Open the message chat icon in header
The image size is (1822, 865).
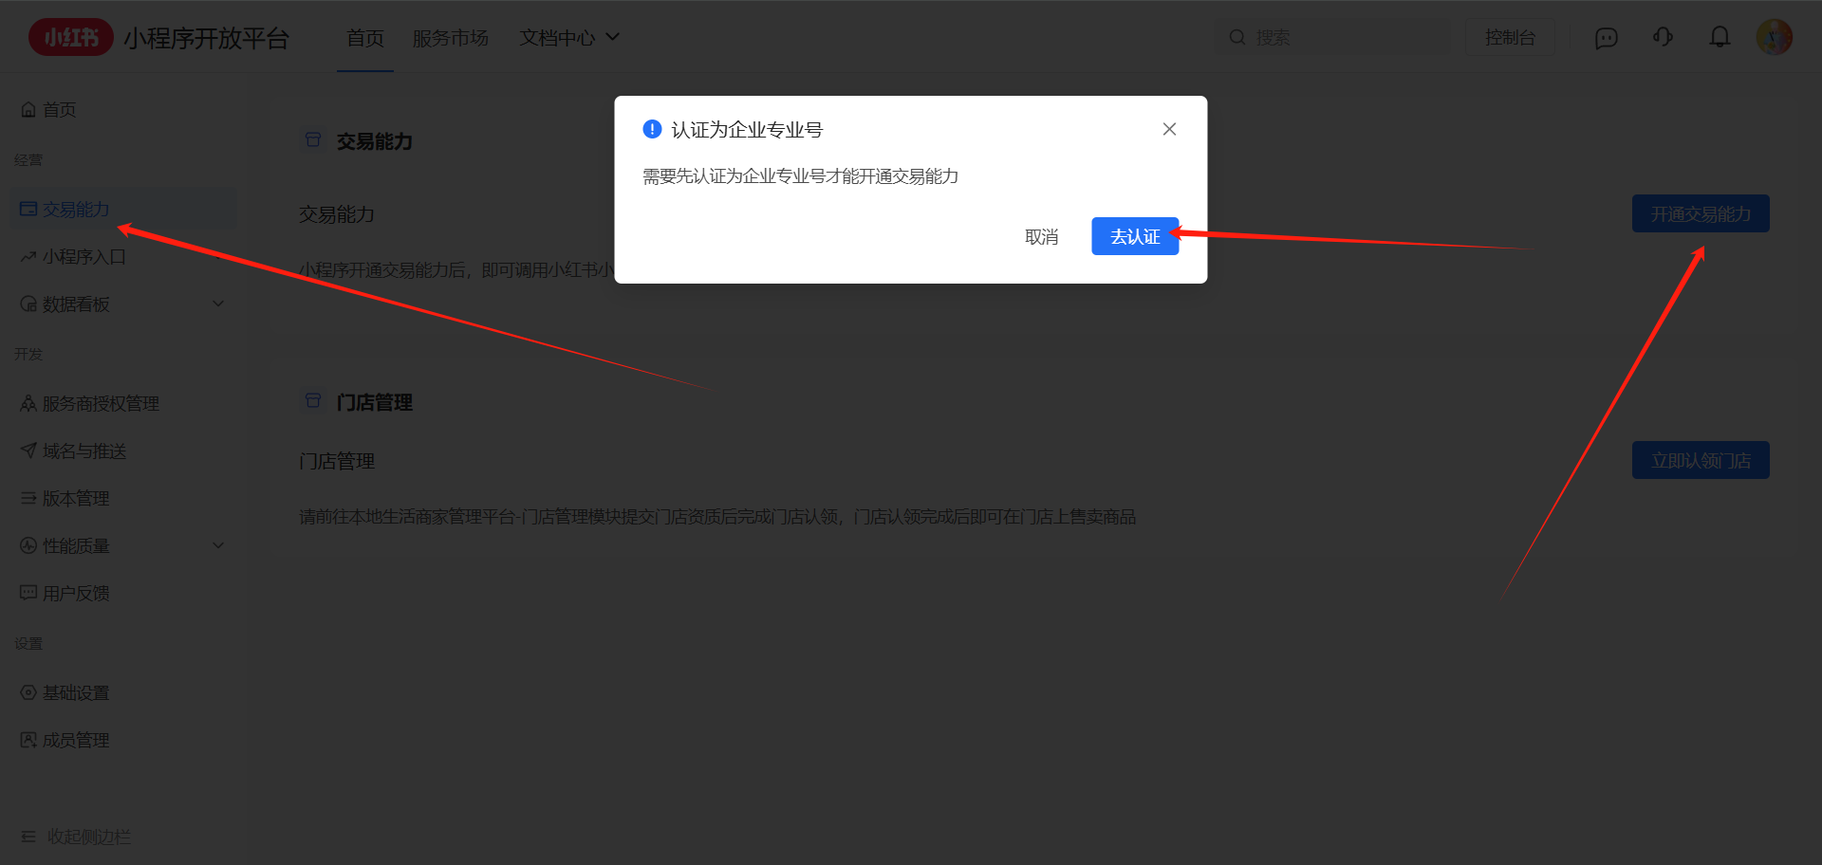(1606, 38)
